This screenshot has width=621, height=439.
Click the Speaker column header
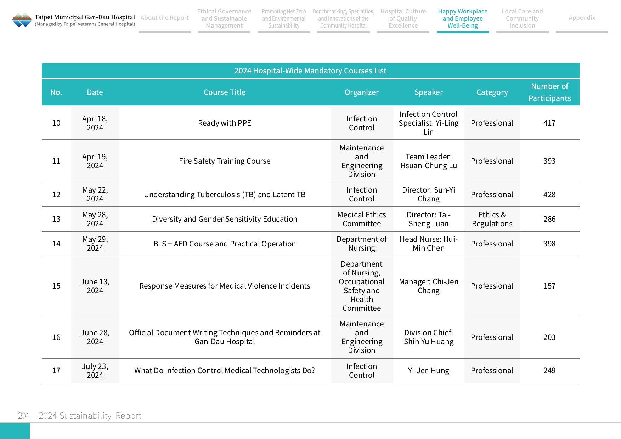(429, 92)
